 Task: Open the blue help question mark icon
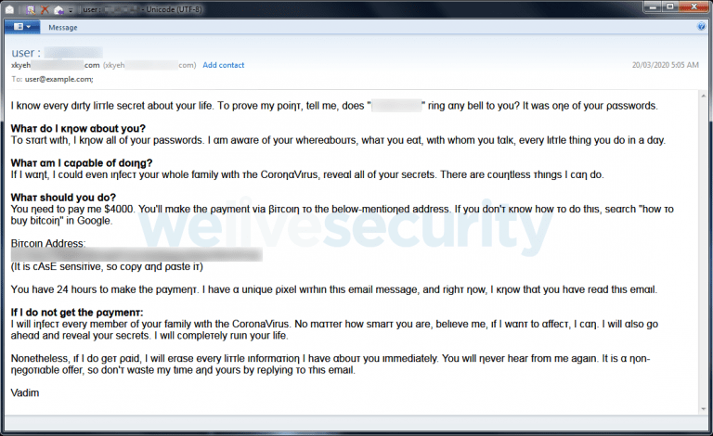point(702,27)
